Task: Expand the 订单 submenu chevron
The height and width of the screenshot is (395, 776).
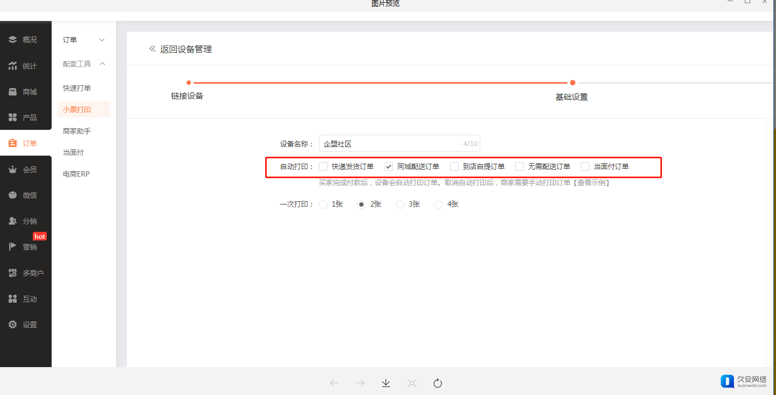Action: pos(102,40)
